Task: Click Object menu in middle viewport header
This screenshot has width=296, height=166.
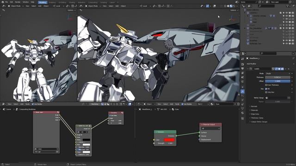Action: pos(123,6)
